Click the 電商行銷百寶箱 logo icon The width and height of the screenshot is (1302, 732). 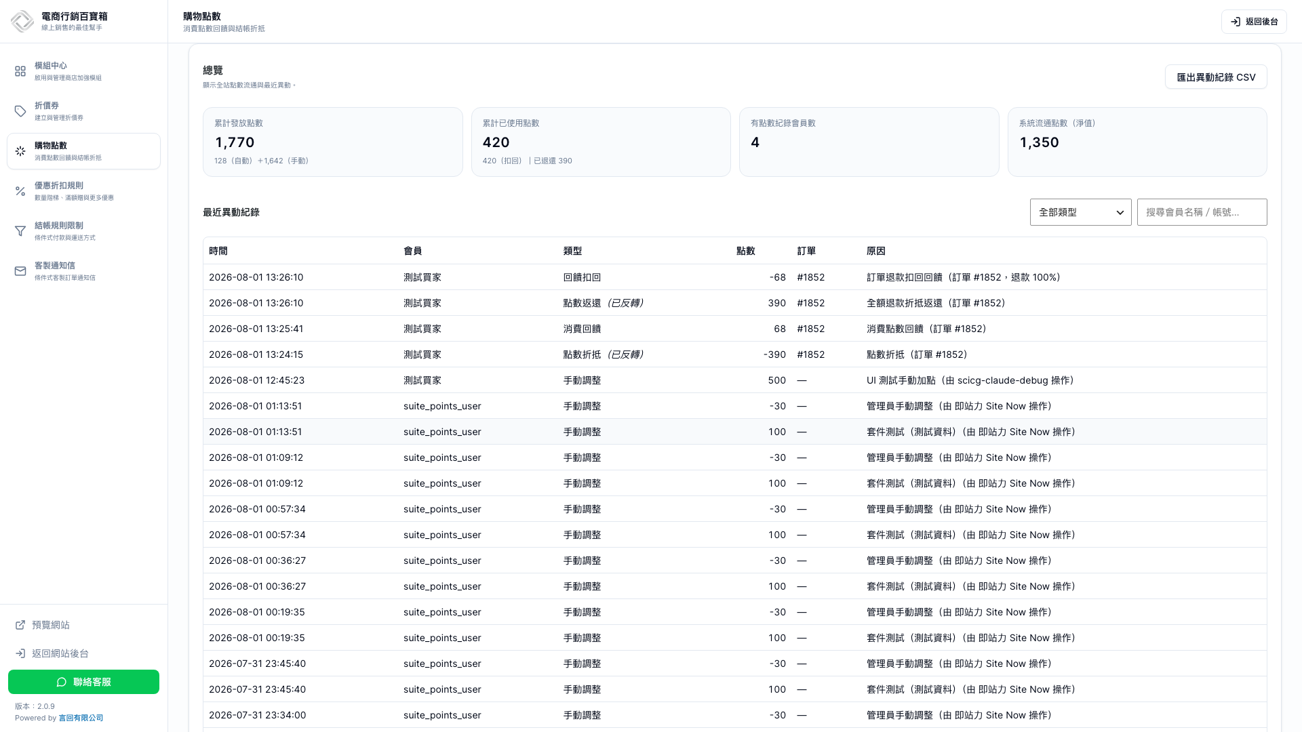[22, 21]
